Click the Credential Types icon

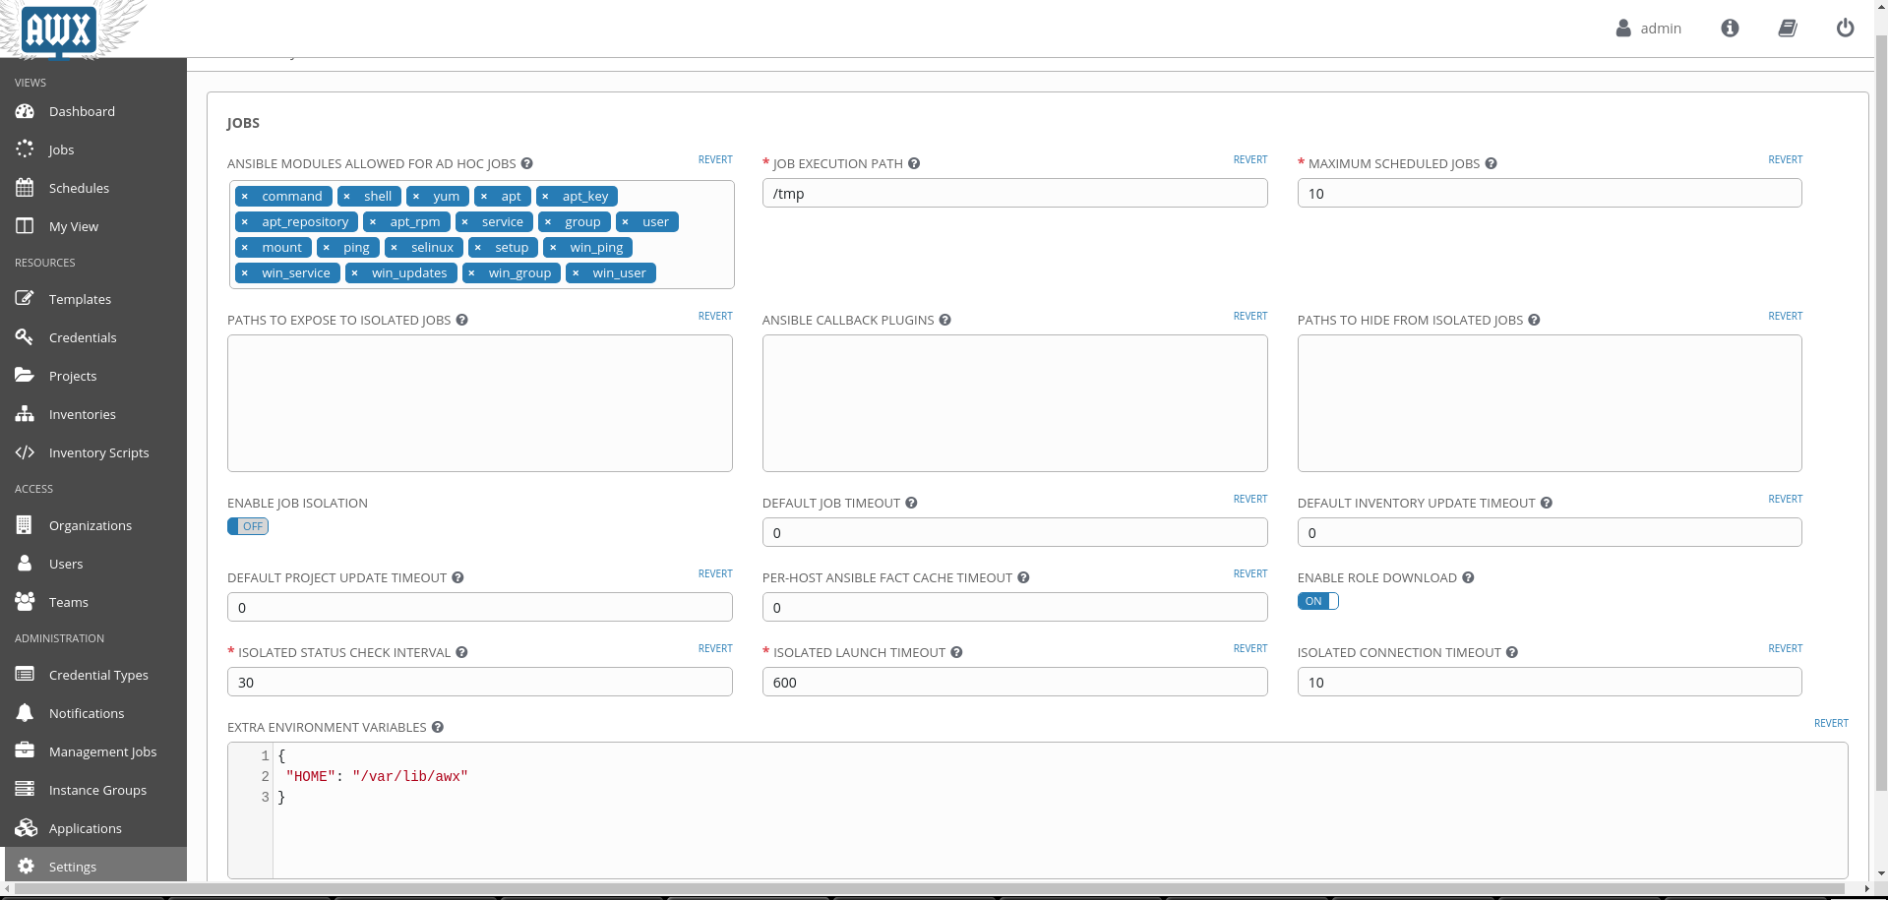(25, 674)
